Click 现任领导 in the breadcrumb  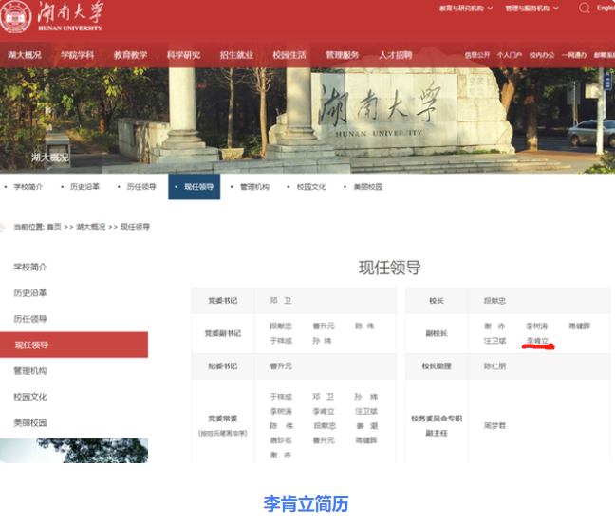pyautogui.click(x=135, y=227)
